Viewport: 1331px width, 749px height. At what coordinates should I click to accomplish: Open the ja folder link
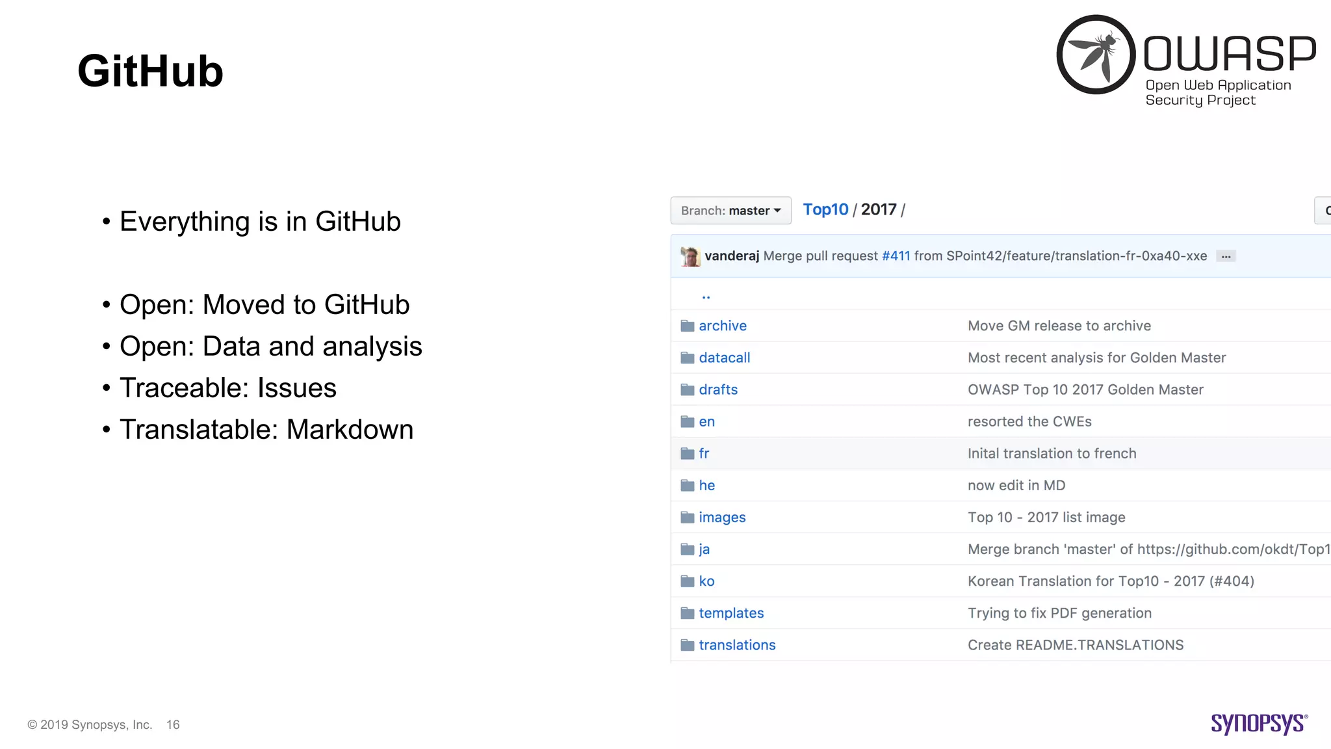point(704,549)
